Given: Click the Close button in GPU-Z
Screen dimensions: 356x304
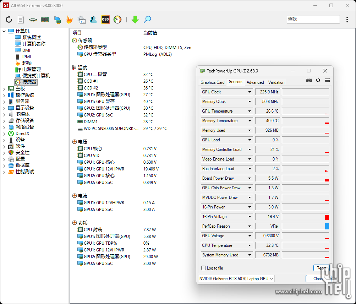Looking at the screenshot, I should click(318, 279).
